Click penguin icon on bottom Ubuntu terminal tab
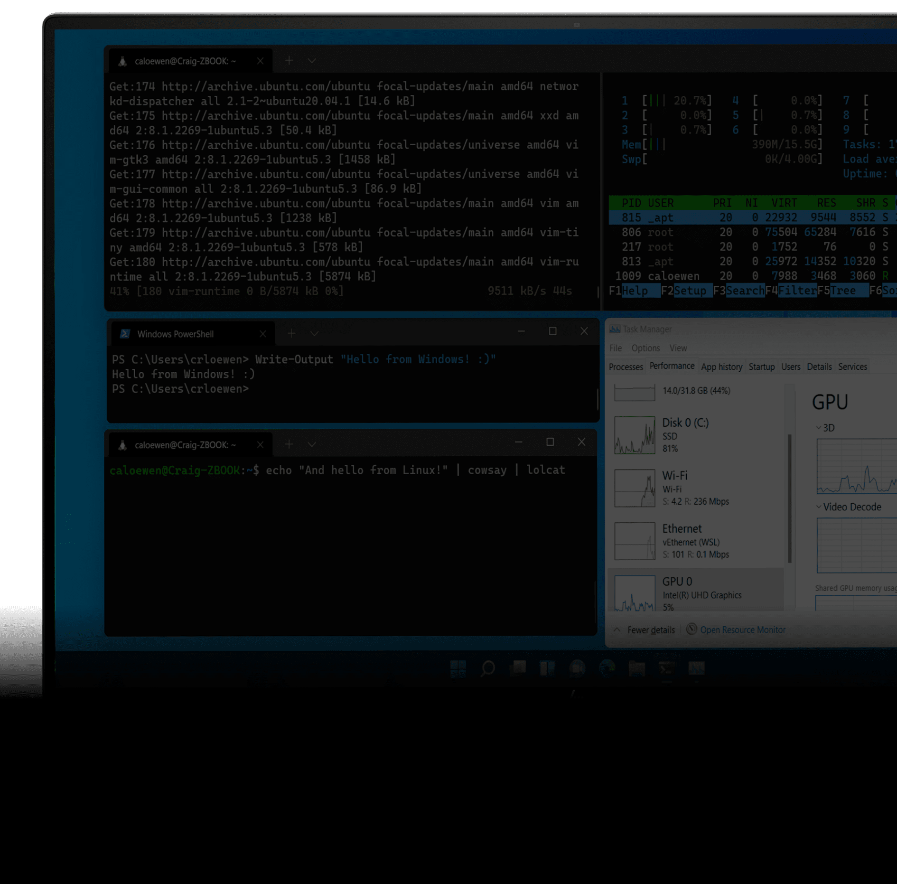This screenshot has height=884, width=897. tap(122, 445)
